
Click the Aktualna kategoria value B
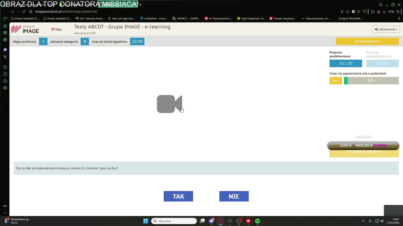(x=85, y=41)
